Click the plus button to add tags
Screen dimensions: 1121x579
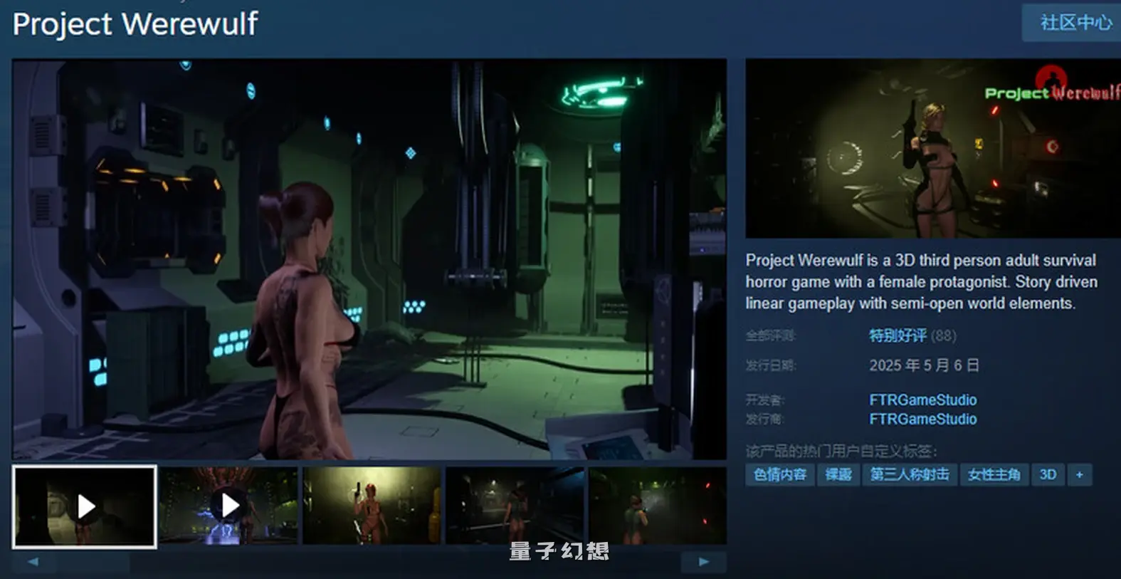(1080, 475)
